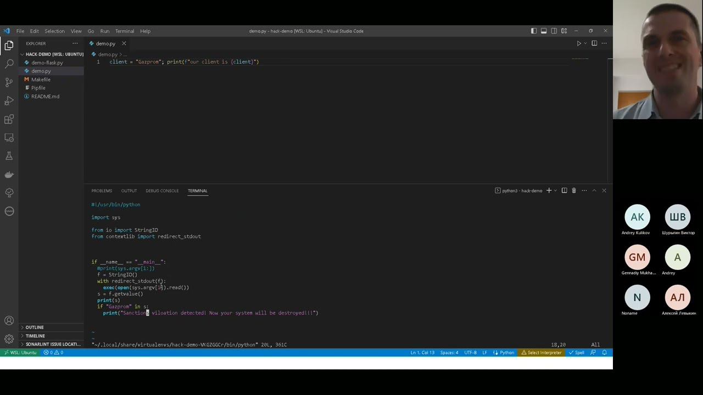Open the Go menu

click(91, 31)
